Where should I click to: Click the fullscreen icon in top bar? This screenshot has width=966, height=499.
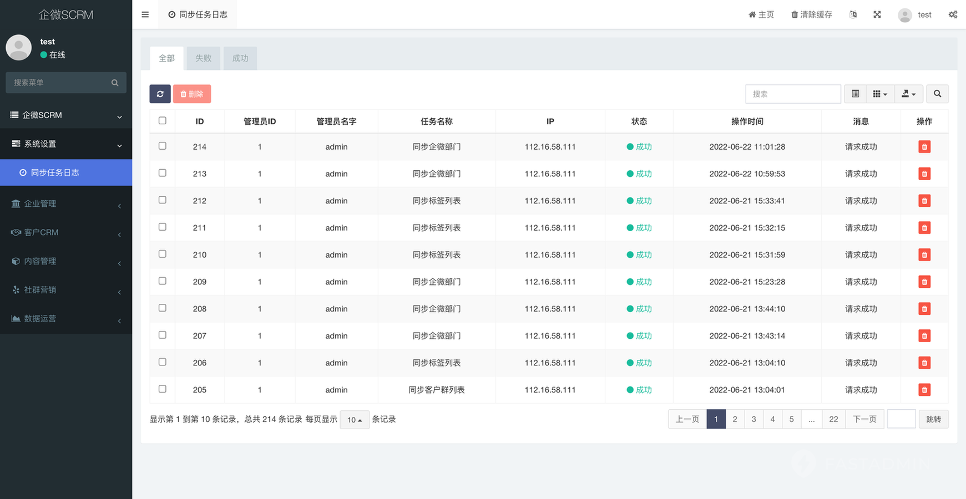pyautogui.click(x=877, y=14)
